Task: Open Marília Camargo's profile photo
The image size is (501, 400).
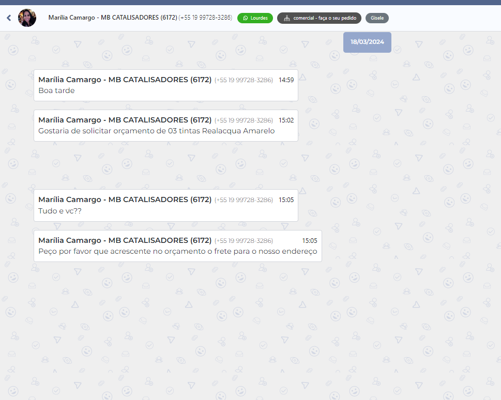Action: [x=27, y=18]
